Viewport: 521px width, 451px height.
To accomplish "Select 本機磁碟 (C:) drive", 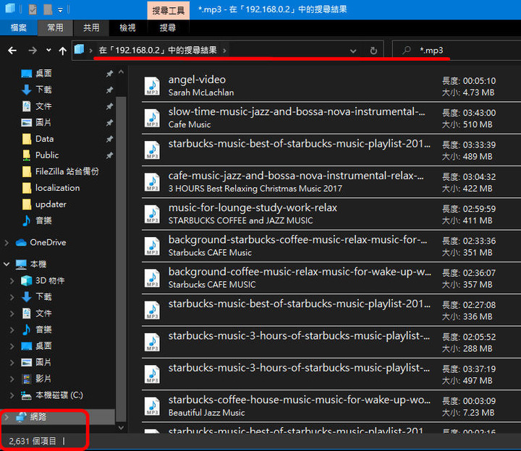I will coord(59,395).
